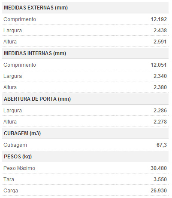Click the external Comprimento label
This screenshot has height=198, width=172.
(x=20, y=19)
